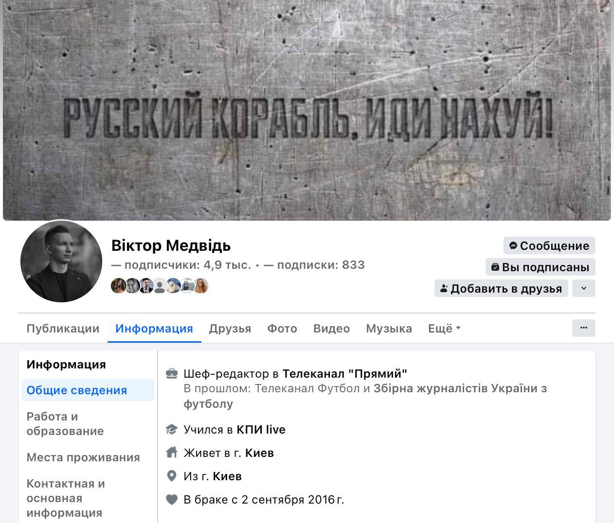The width and height of the screenshot is (614, 523).
Task: Click the Messenger icon in Сообщение button
Action: (x=513, y=246)
